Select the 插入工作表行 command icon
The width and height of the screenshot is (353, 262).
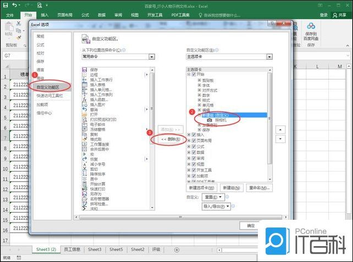point(85,79)
